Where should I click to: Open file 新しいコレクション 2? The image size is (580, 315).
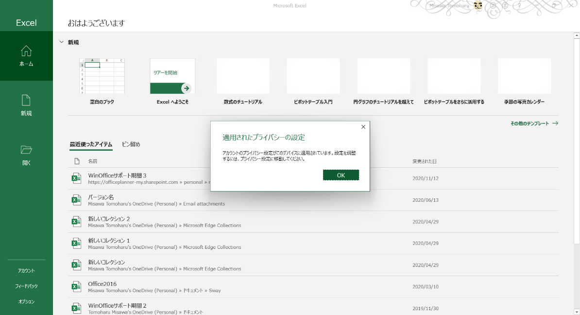coord(109,219)
